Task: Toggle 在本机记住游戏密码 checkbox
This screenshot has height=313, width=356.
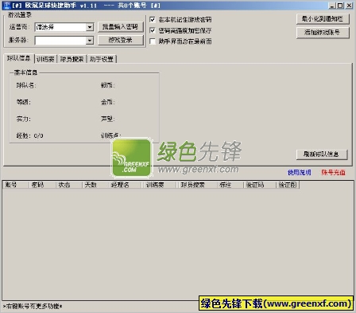Action: click(153, 20)
